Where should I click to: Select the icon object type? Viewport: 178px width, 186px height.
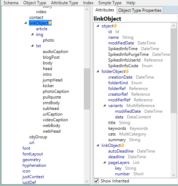click(x=26, y=171)
